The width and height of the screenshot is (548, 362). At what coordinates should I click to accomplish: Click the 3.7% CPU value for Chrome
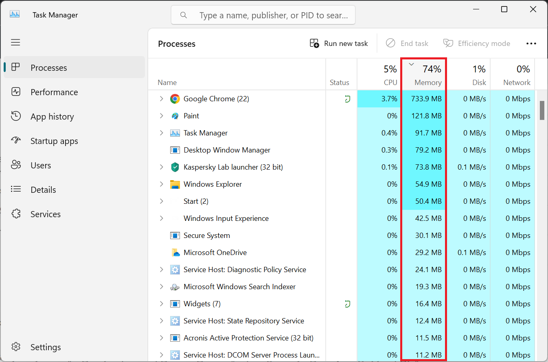pos(389,99)
